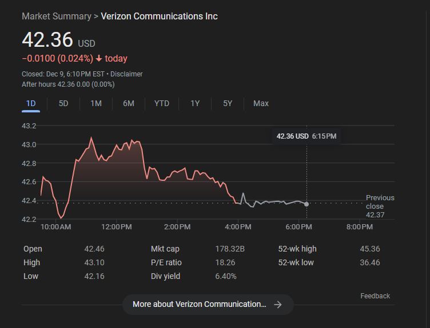The height and width of the screenshot is (328, 430).
Task: Click the 43.0 y-axis label
Action: [x=29, y=145]
